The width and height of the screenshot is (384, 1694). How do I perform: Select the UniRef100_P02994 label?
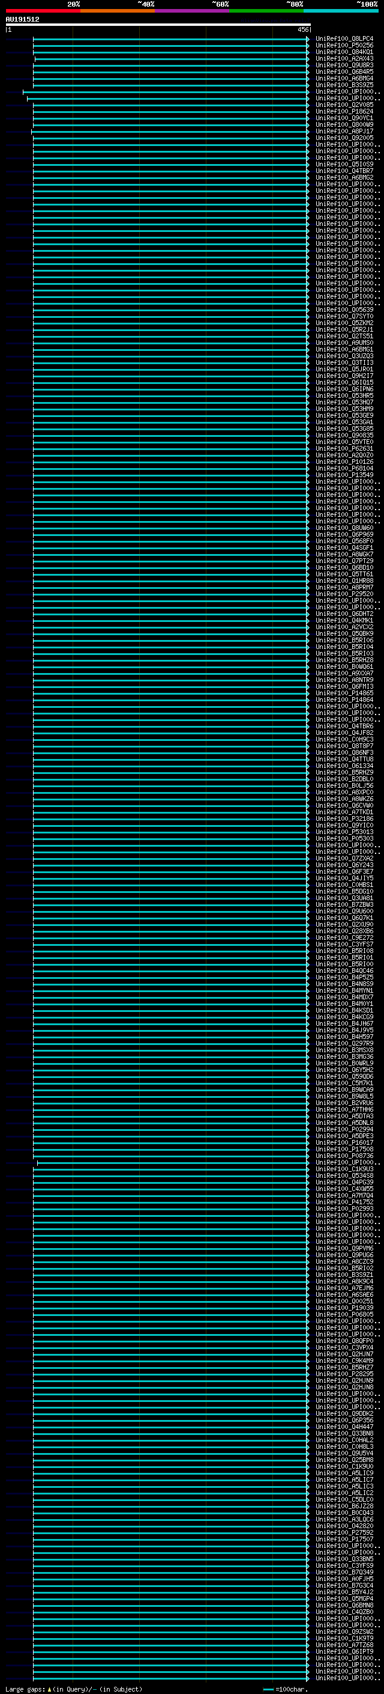coord(344,1130)
